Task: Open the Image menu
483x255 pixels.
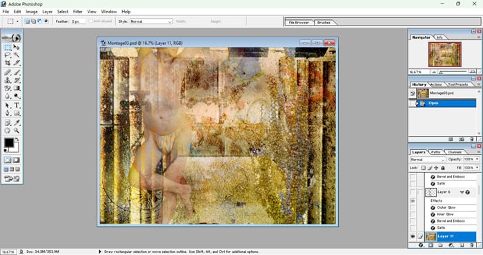Action: tap(32, 12)
